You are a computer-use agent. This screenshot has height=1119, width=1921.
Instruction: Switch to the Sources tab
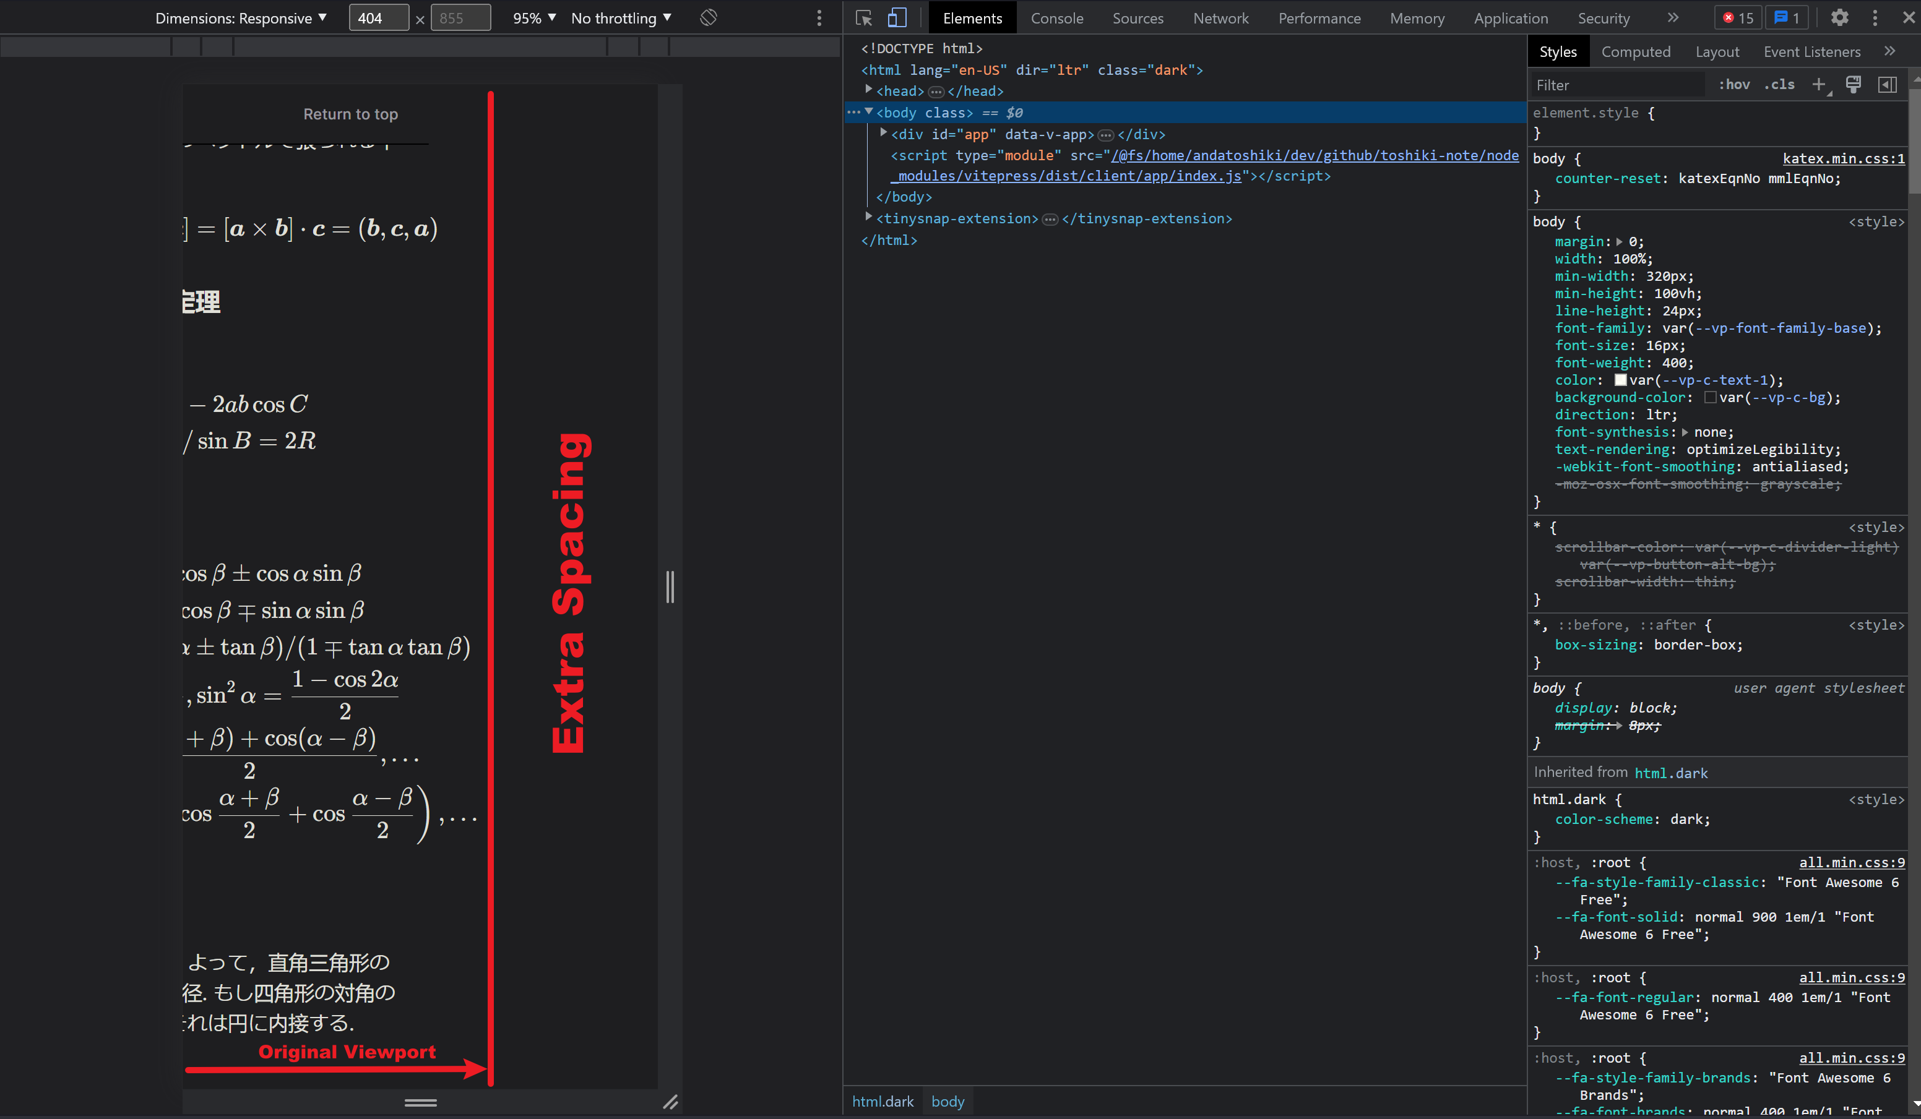[x=1137, y=17]
